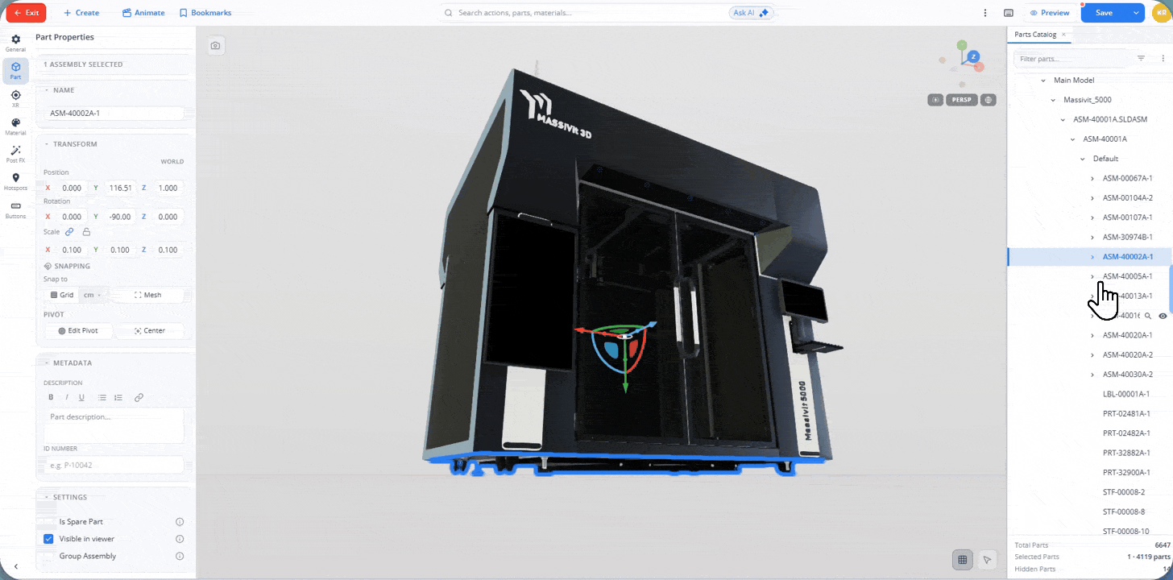Viewport: 1173px width, 580px height.
Task: Click the viewport camera screenshot icon
Action: click(215, 46)
